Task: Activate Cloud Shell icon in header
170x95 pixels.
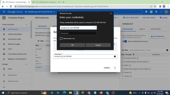Action: pos(146,12)
